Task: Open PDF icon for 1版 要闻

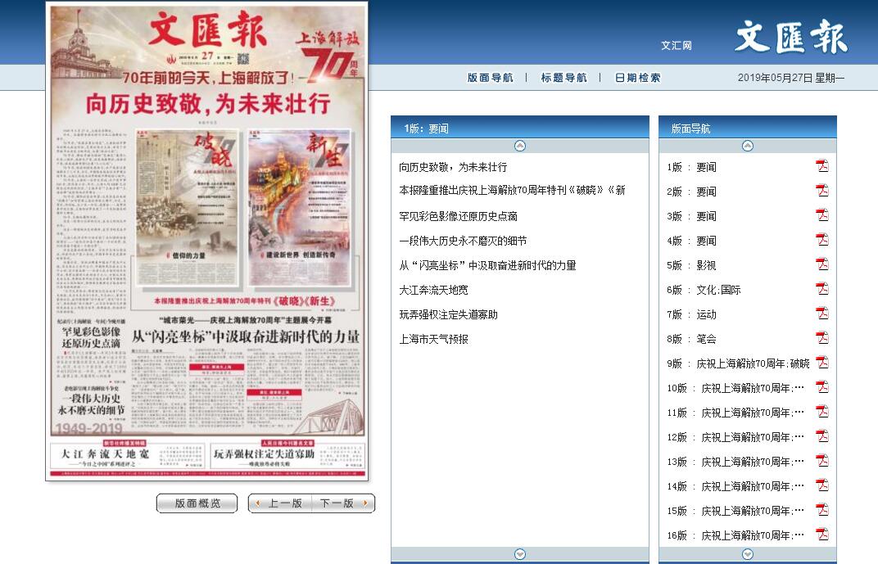Action: 821,166
